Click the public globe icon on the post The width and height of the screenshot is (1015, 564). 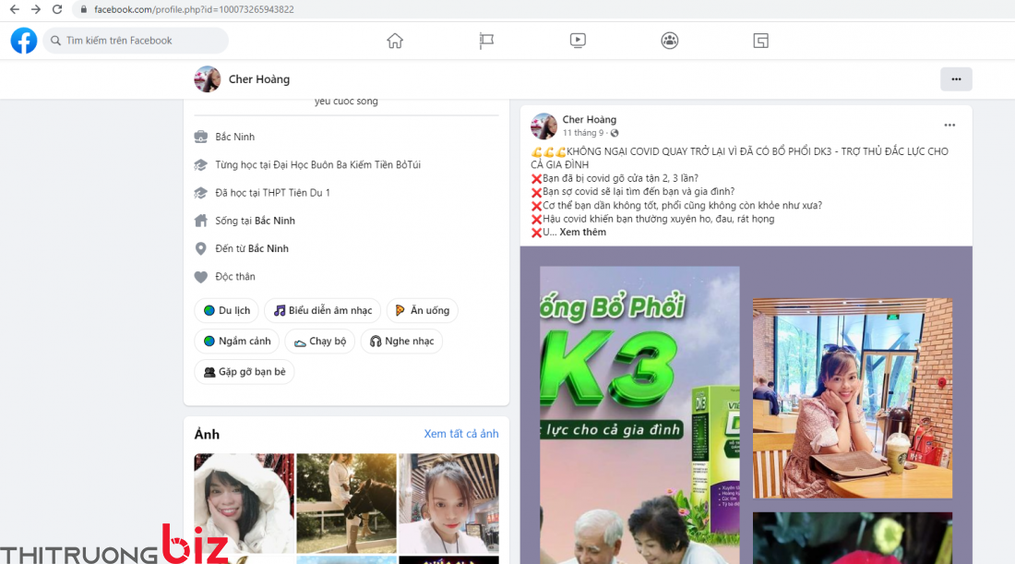[615, 134]
